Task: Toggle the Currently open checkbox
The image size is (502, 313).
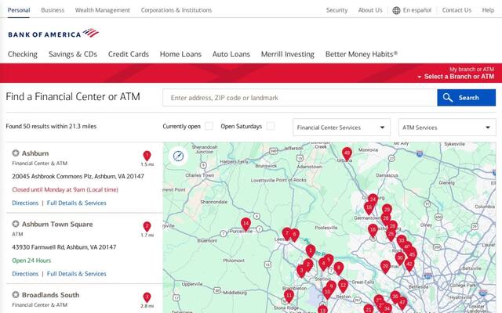Action: click(x=209, y=126)
